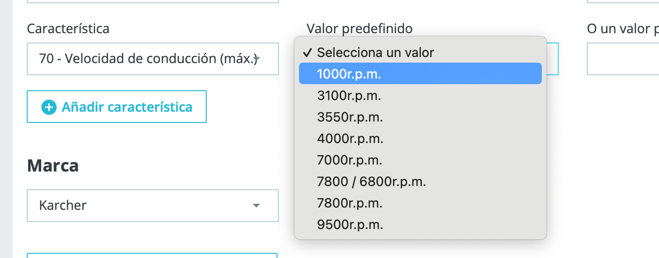
Task: Add a feature with Añadir característica button
Action: 117,107
